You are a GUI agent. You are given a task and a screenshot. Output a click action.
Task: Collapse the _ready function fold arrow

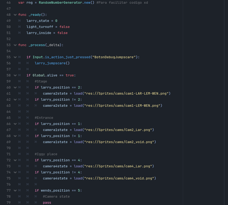[x=15, y=15]
